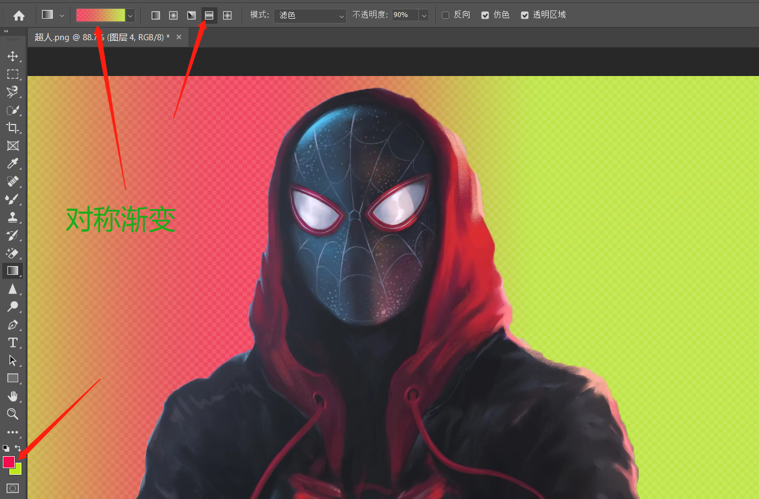Reset default foreground and background colors
Screen dimensions: 759x499
tap(6, 448)
